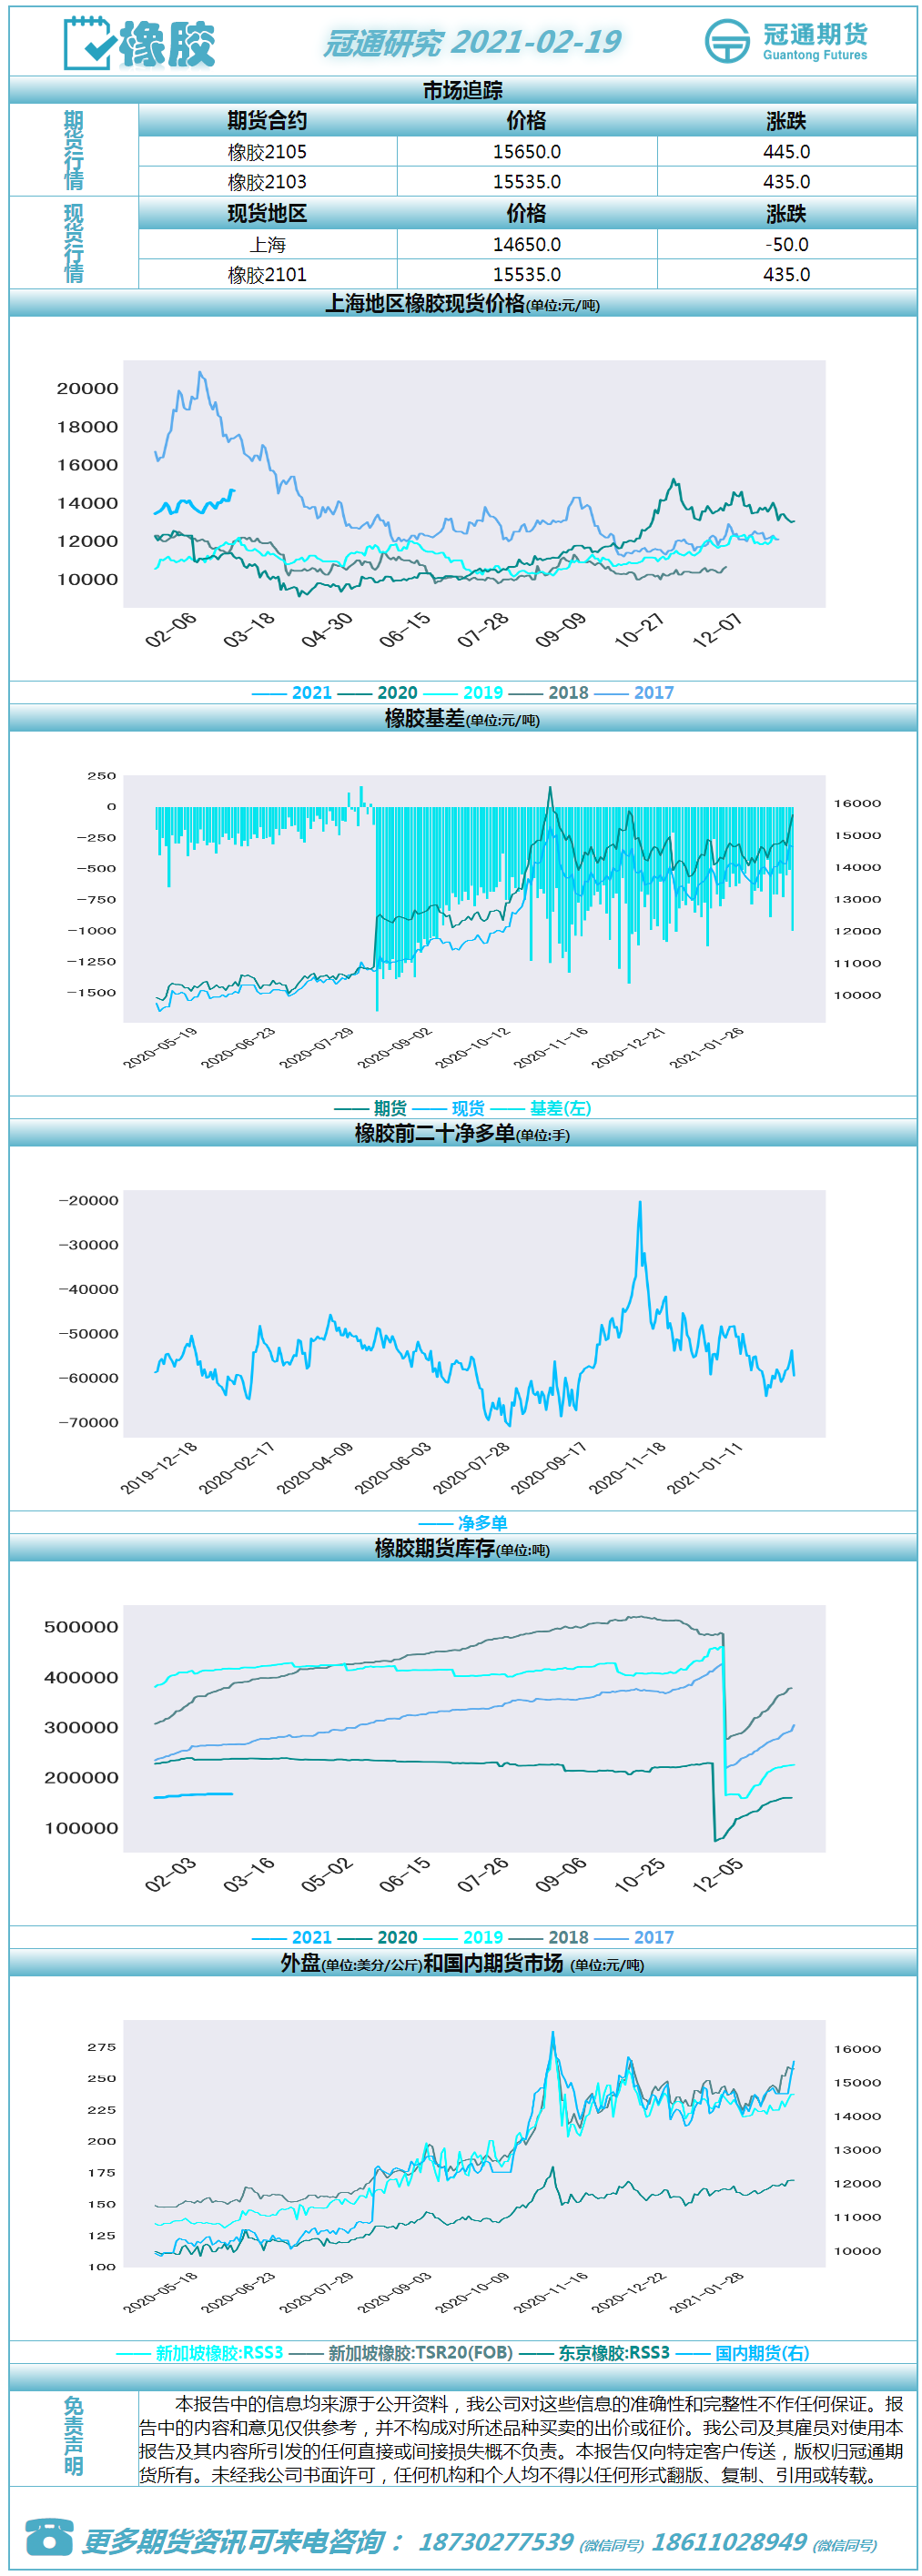This screenshot has width=922, height=2576.
Task: Toggle the 期货 legend in basis chart
Action: tap(370, 1108)
